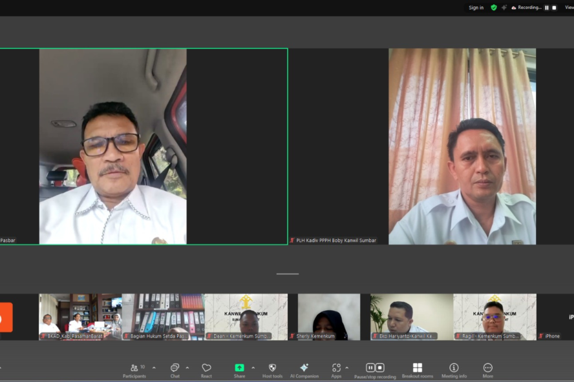The image size is (574, 382).
Task: Toggle Pause/stop recording in bottom toolbar
Action: click(375, 369)
